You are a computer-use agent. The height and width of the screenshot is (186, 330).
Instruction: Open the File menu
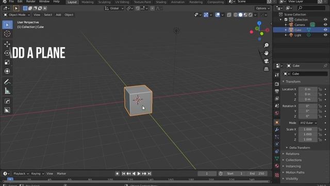click(x=11, y=2)
